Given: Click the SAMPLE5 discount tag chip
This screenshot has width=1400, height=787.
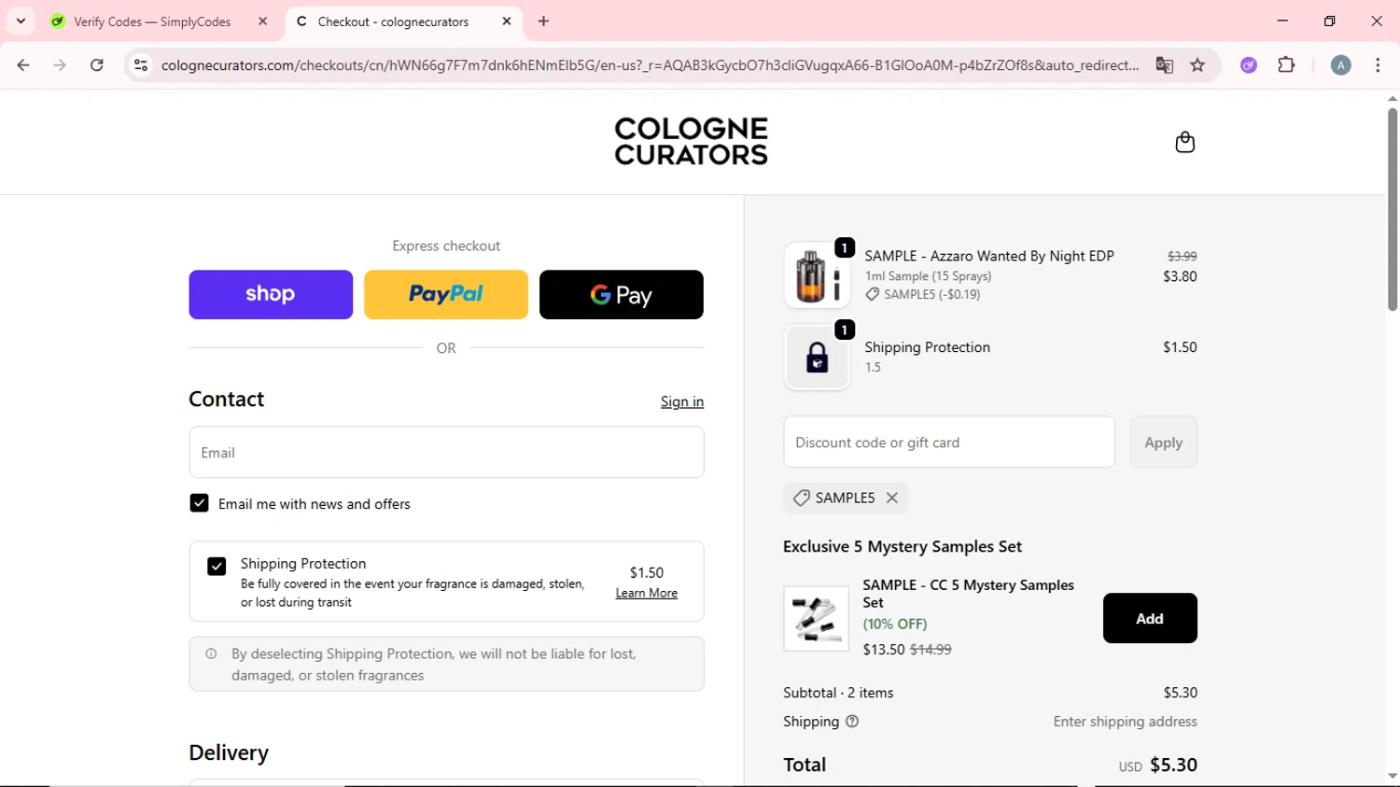Looking at the screenshot, I should (845, 498).
